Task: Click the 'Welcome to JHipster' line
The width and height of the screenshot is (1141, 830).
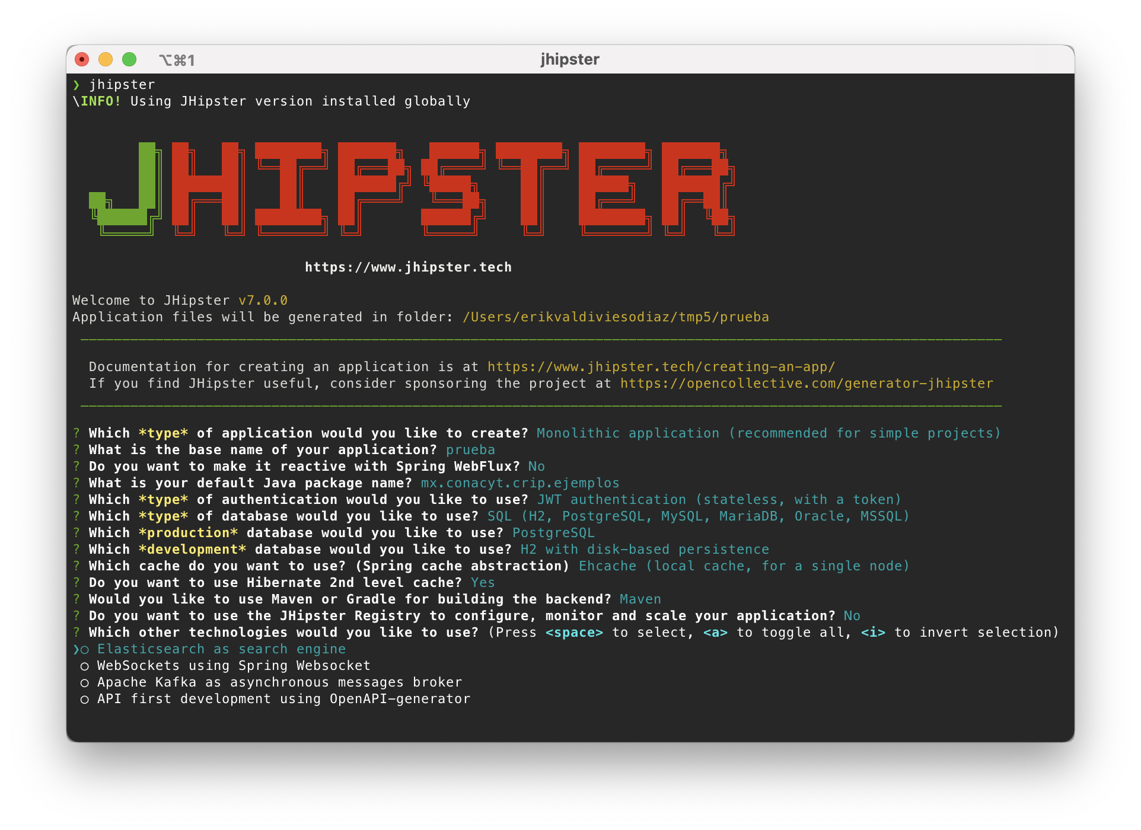Action: (x=180, y=301)
